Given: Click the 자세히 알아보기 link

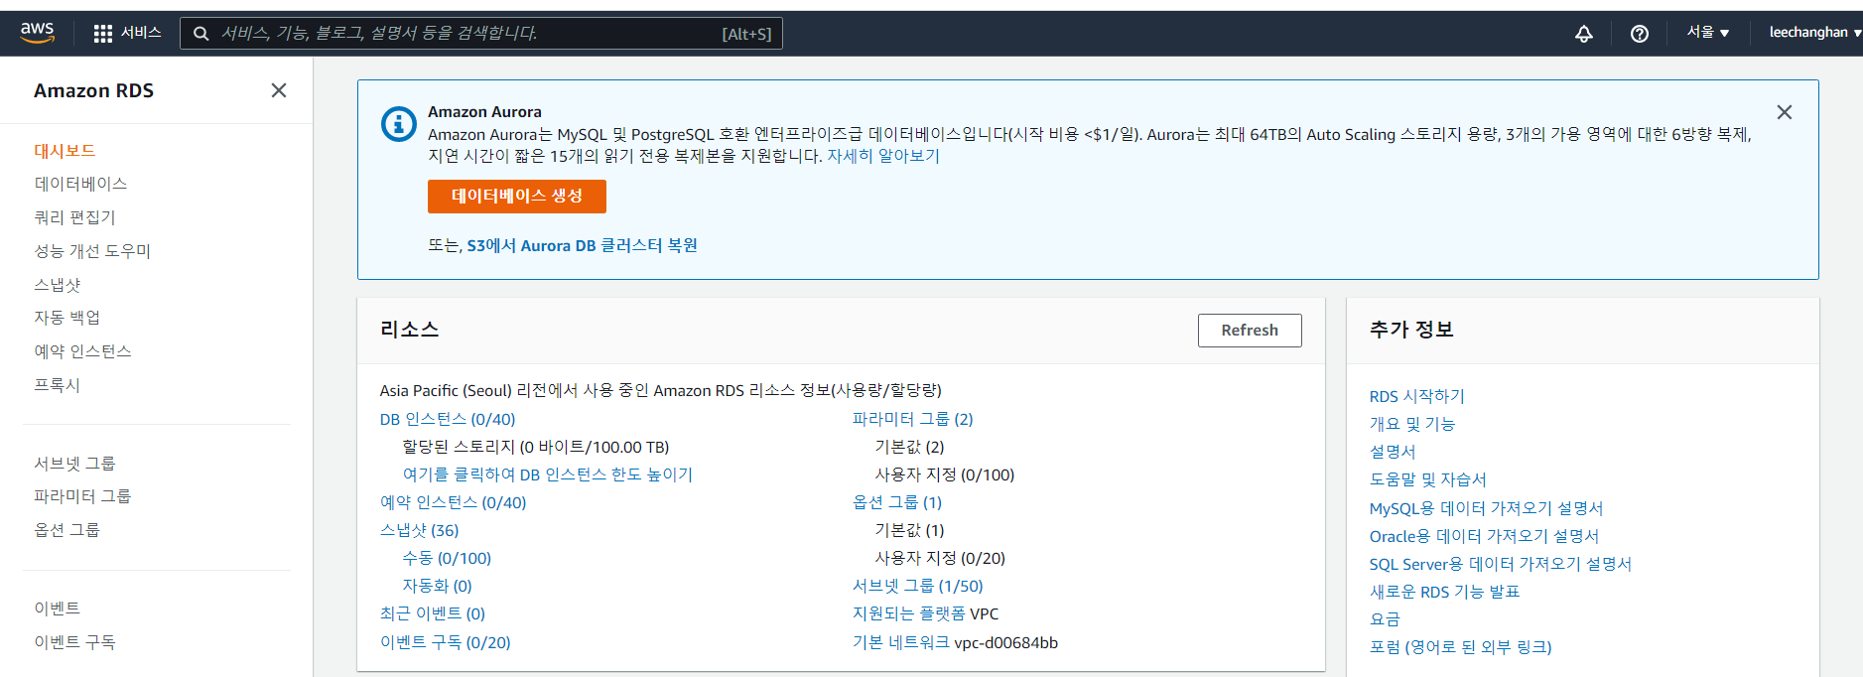Looking at the screenshot, I should (883, 156).
